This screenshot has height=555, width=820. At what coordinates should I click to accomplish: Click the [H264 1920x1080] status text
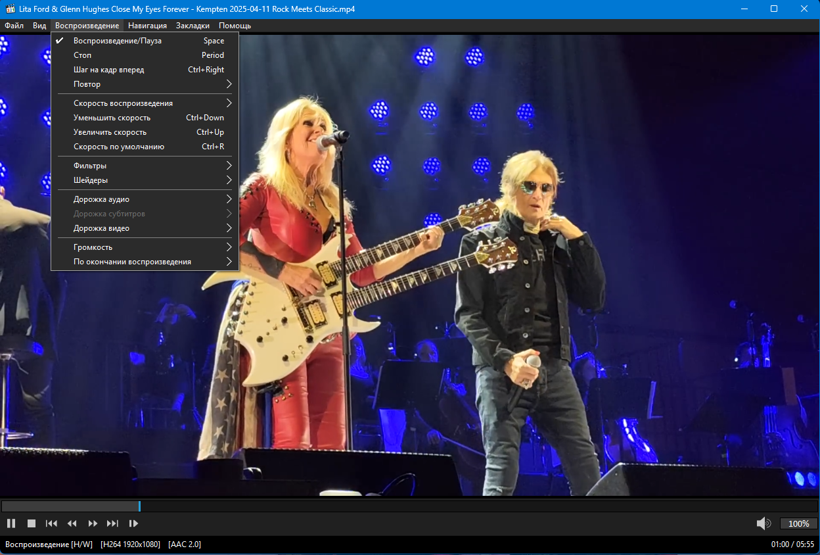click(130, 544)
